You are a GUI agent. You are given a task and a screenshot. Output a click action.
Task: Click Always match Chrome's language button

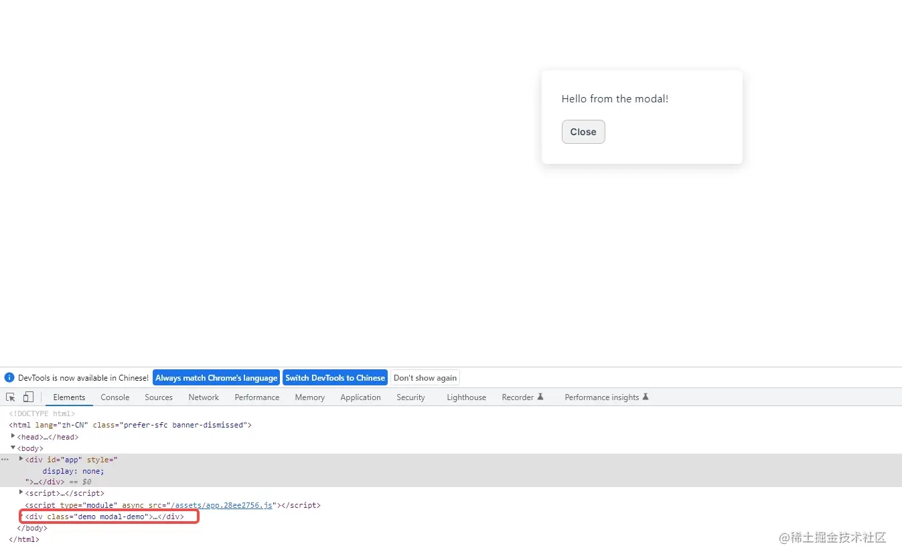pos(216,378)
